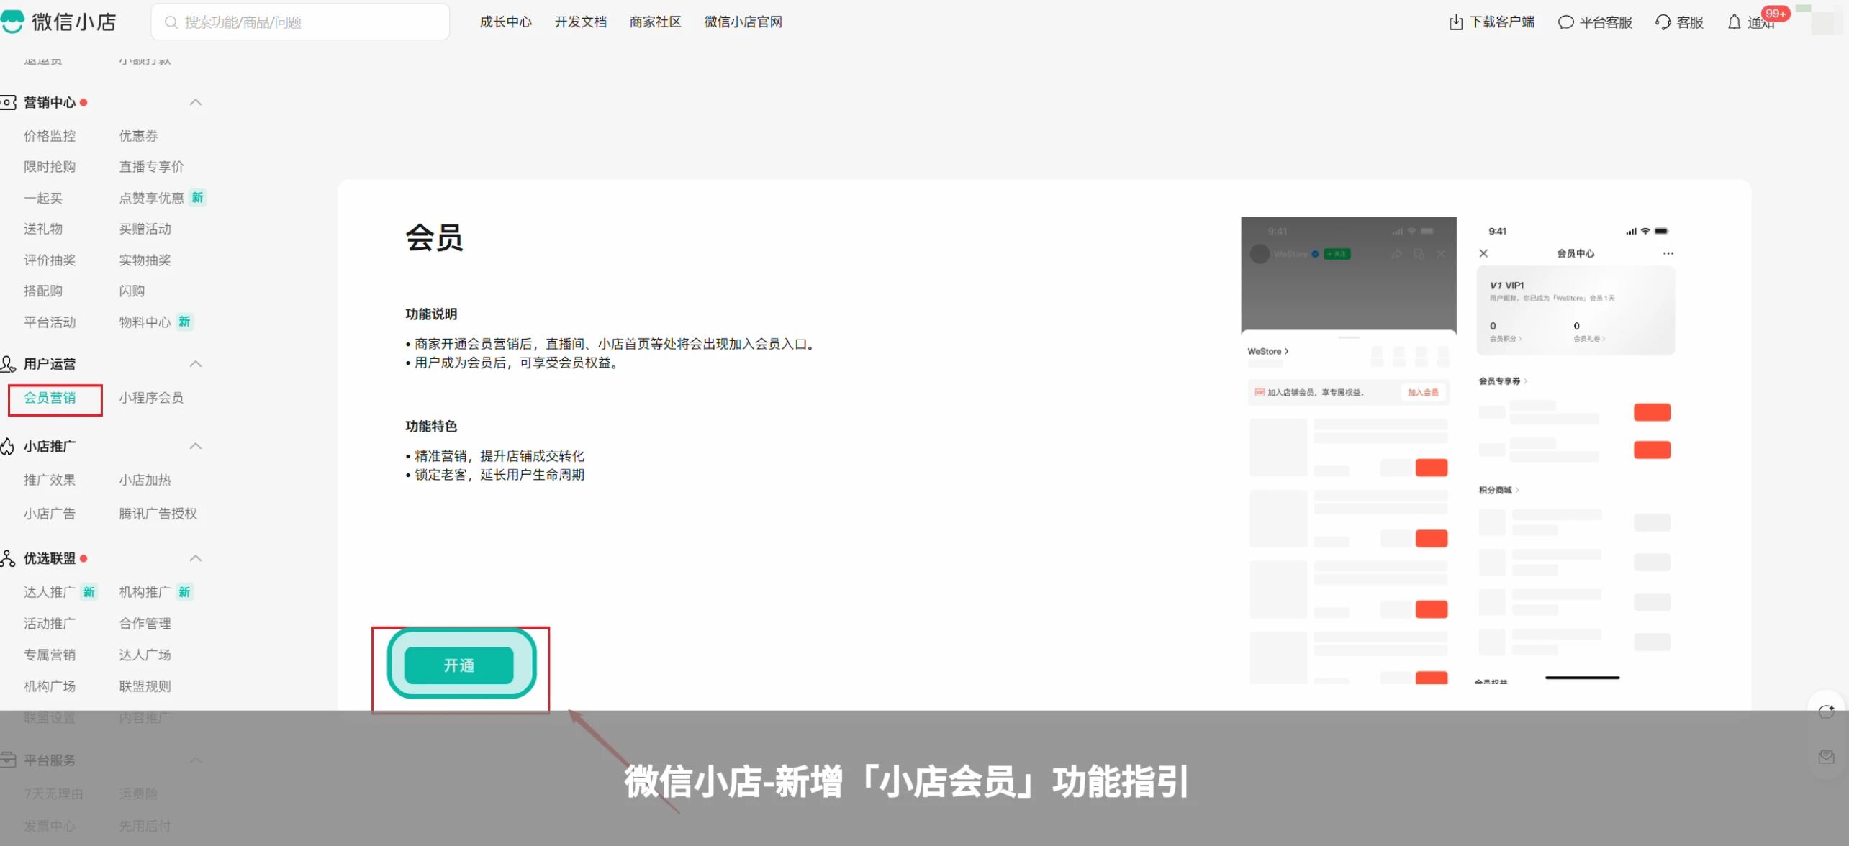Screen dimensions: 1849x846
Task: Select 会员营销 in the sidebar
Action: point(50,398)
